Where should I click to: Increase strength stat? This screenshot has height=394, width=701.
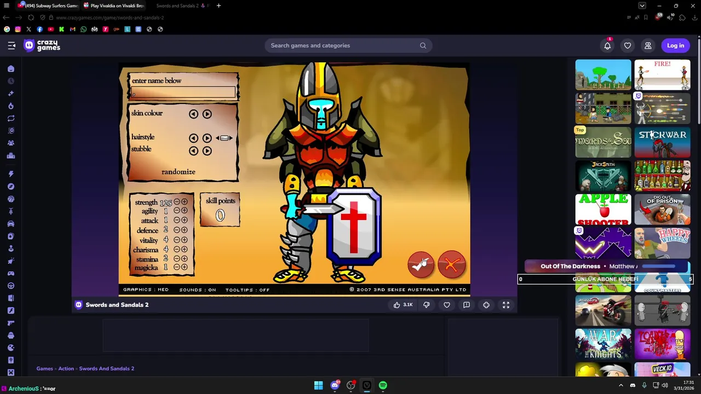(x=185, y=202)
